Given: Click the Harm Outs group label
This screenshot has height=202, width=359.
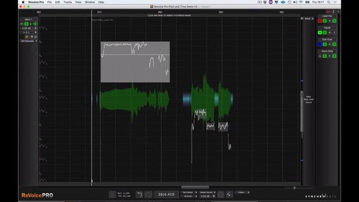Looking at the screenshot, I should click(x=327, y=51).
